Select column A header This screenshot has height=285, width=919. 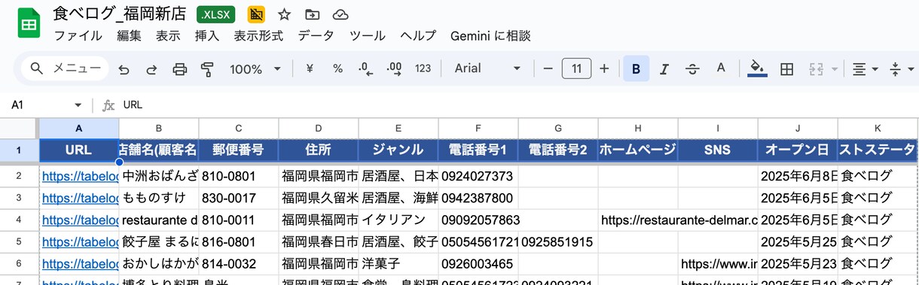point(79,129)
